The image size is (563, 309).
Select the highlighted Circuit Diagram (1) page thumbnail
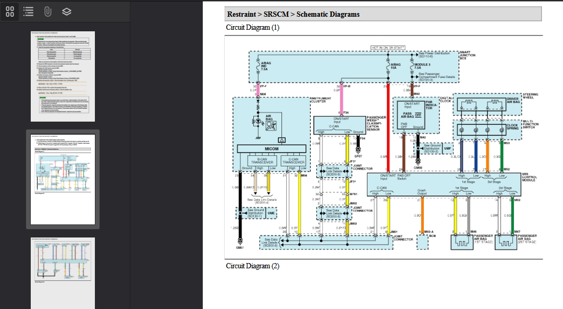click(x=63, y=179)
